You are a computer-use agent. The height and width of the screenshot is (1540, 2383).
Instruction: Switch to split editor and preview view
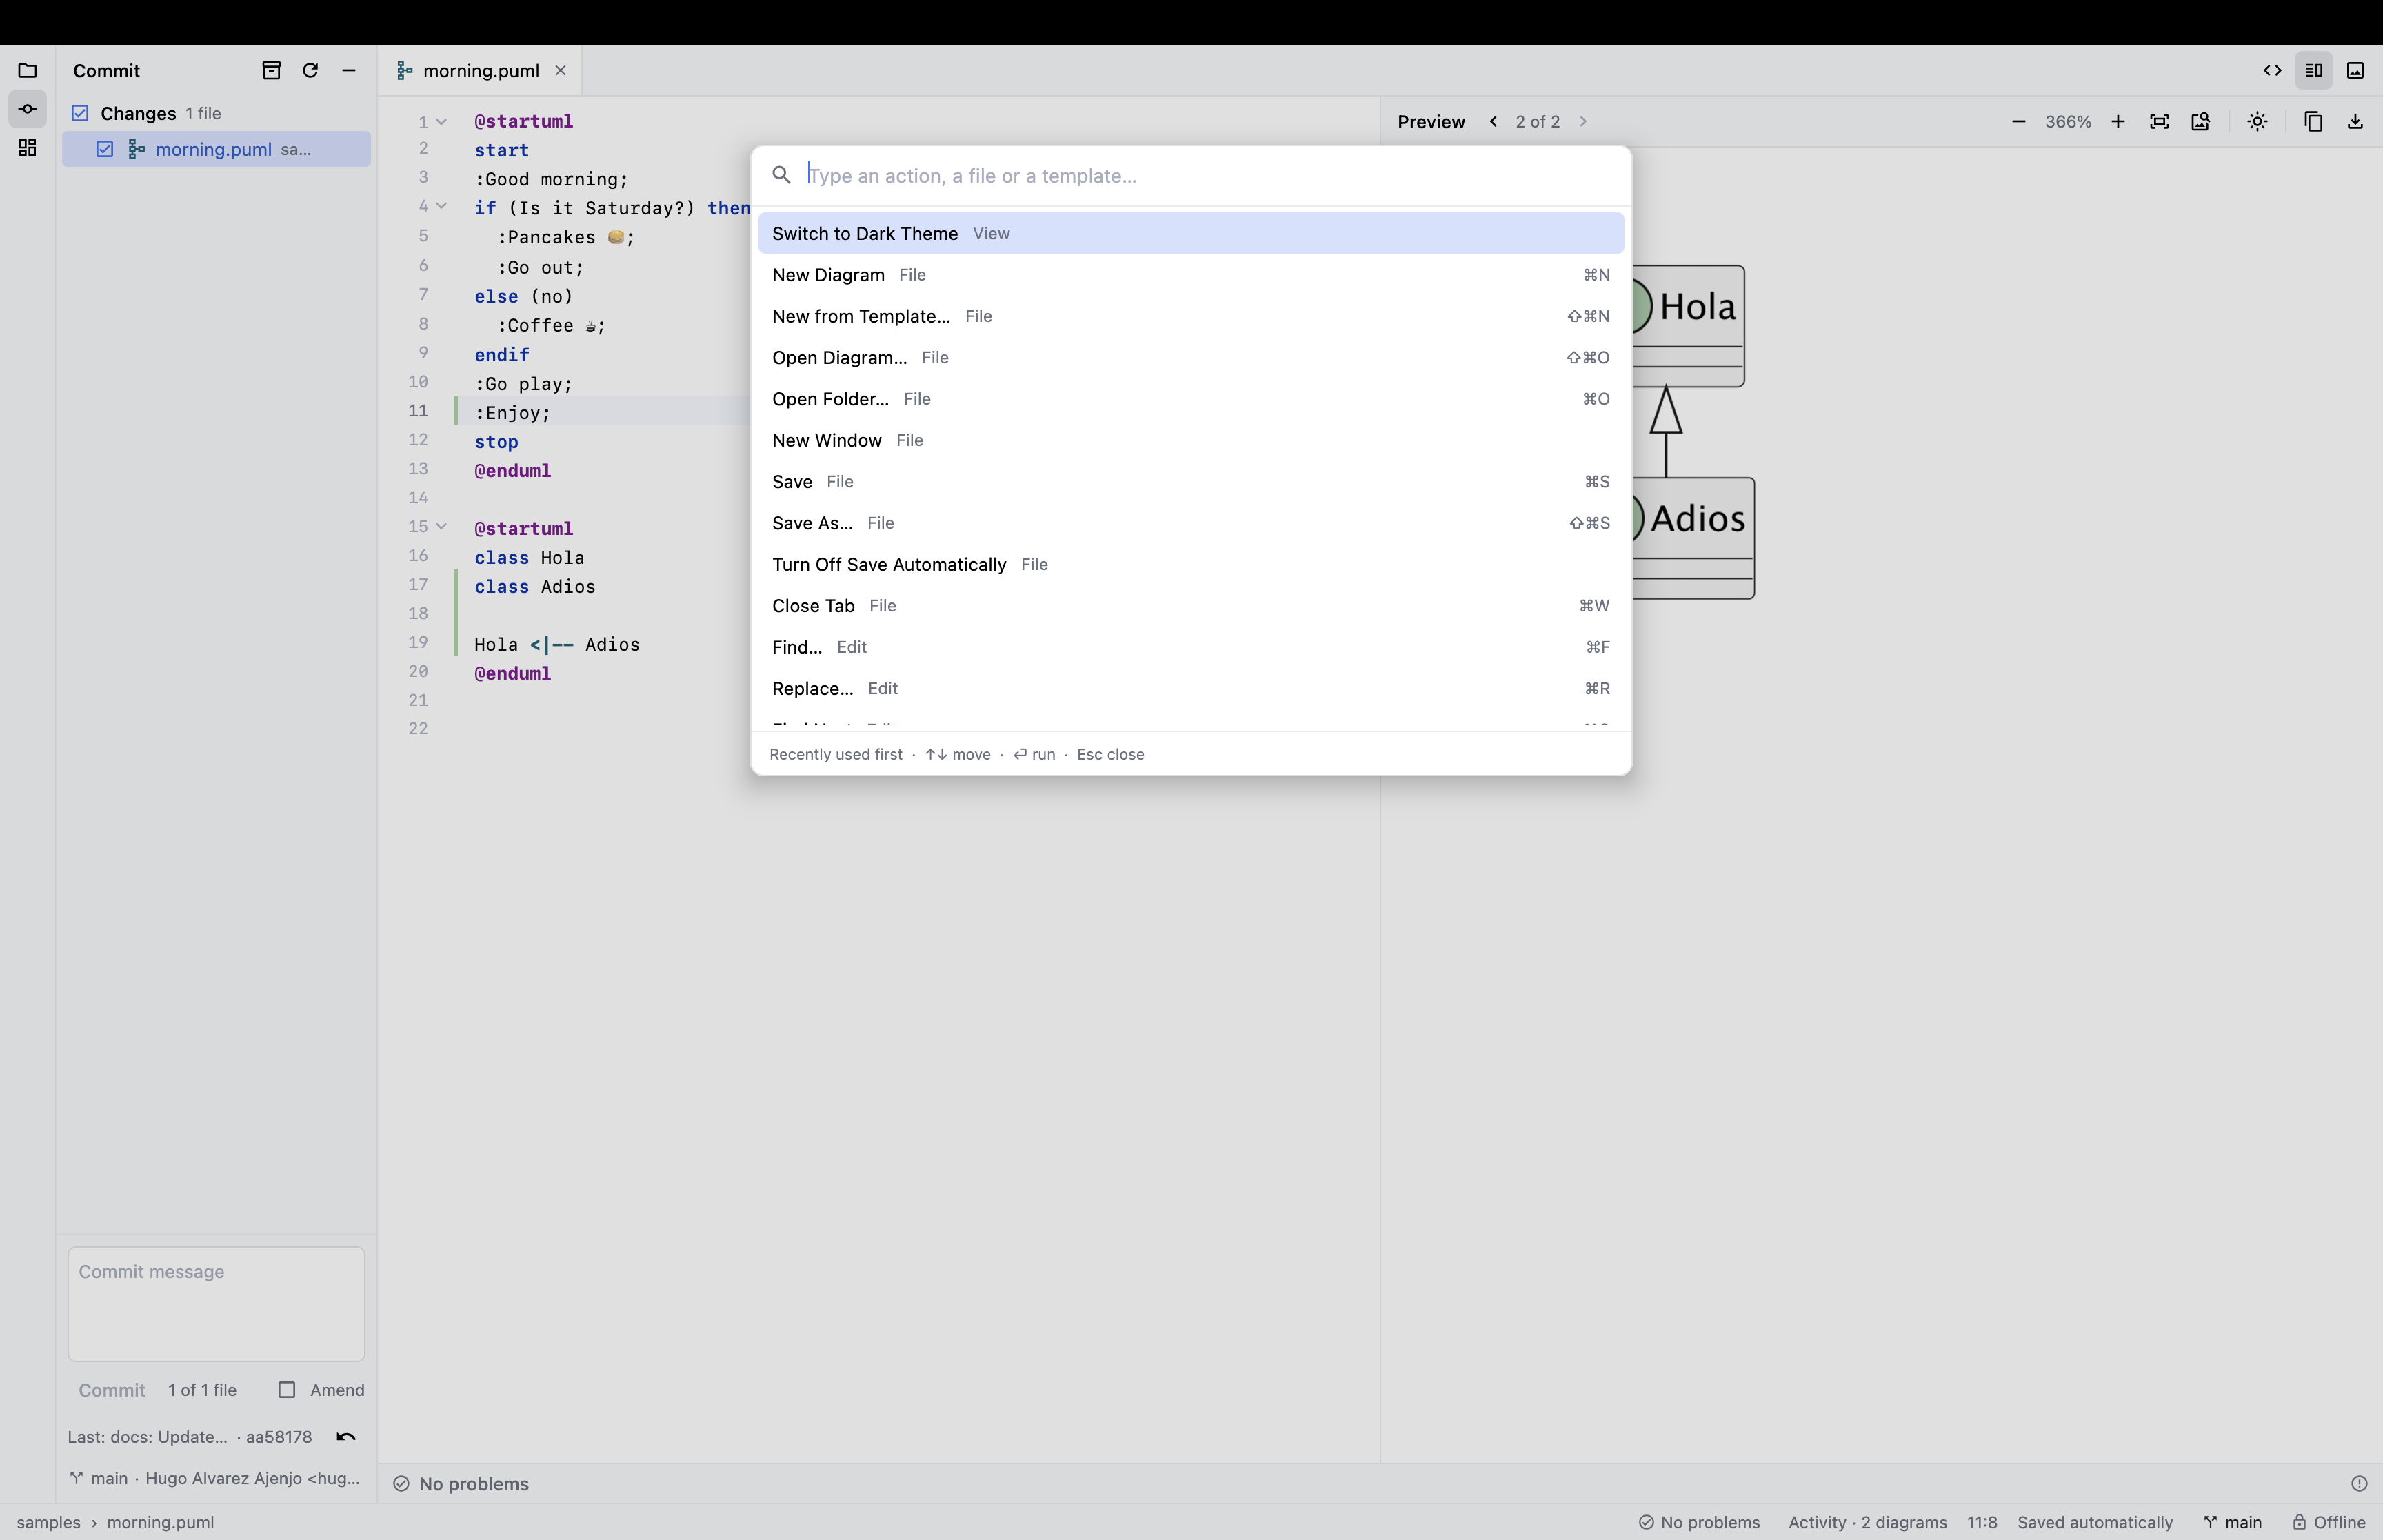(2314, 70)
